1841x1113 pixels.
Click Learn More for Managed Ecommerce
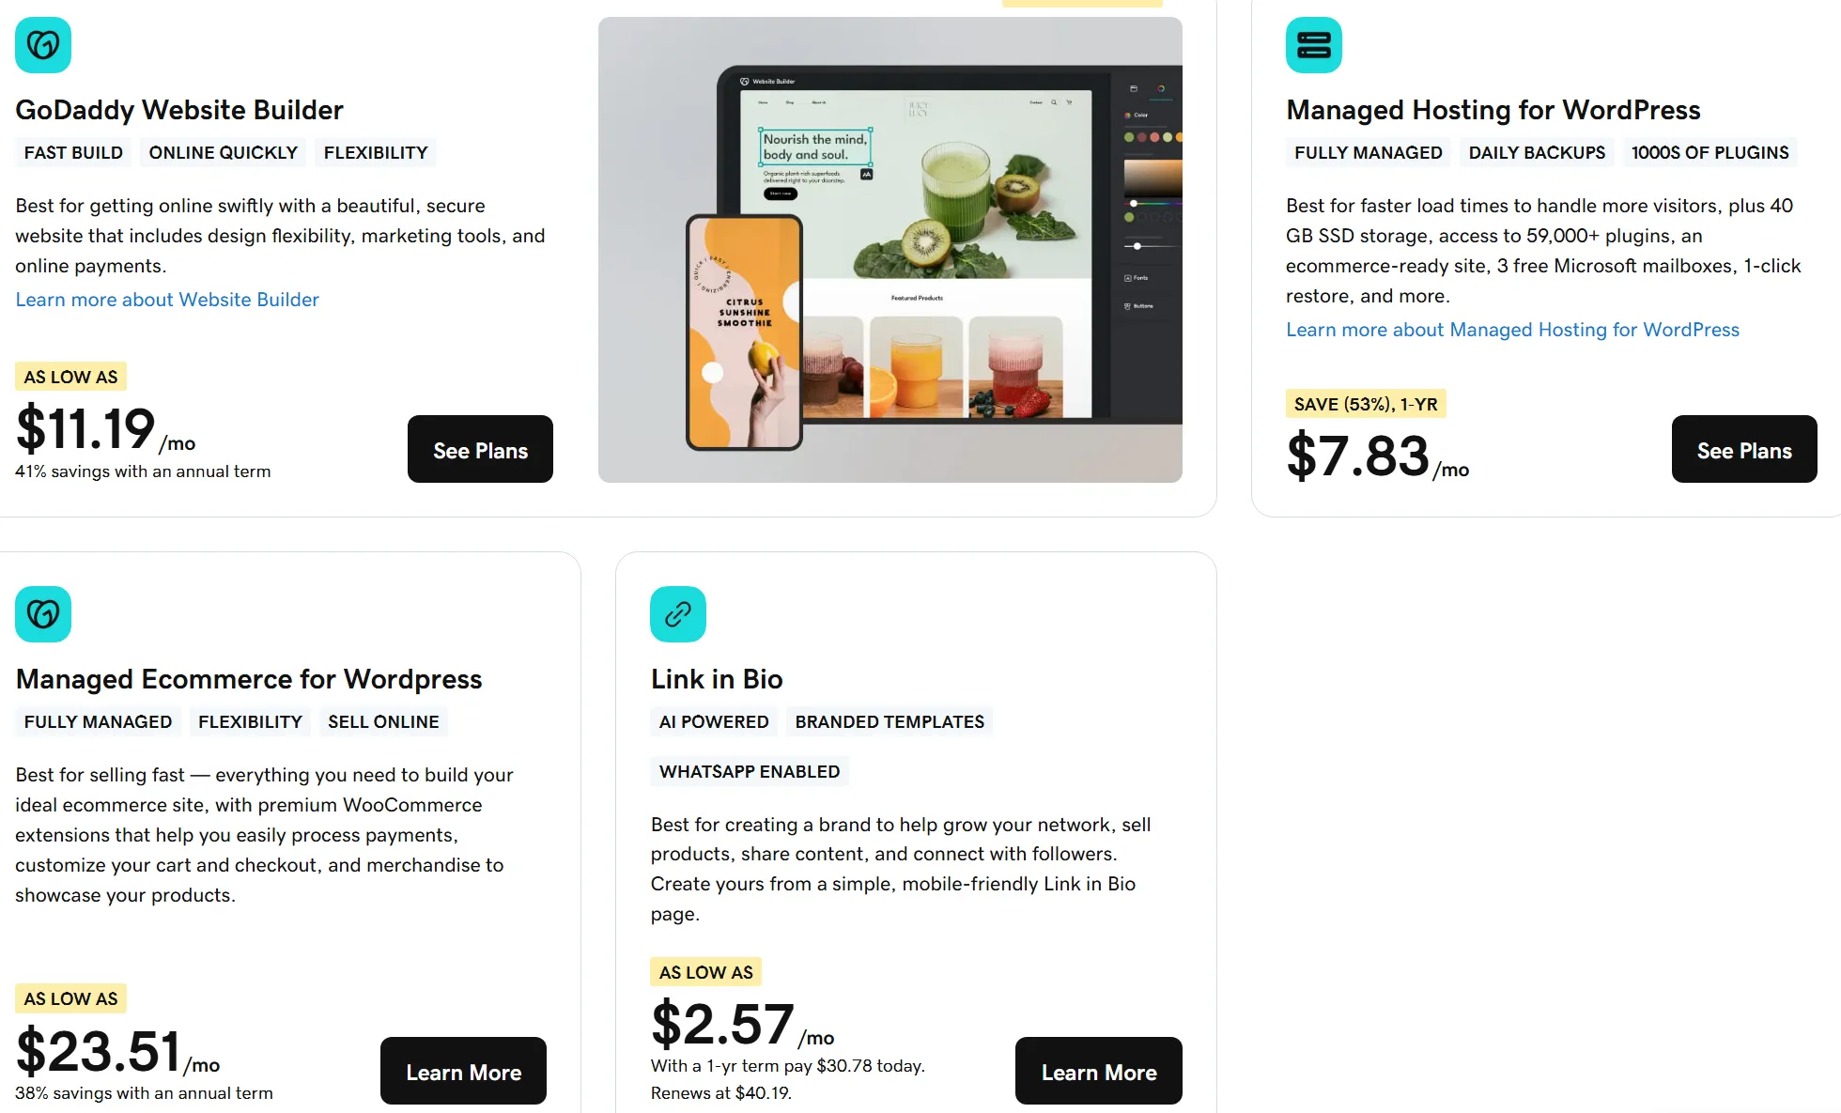(463, 1071)
